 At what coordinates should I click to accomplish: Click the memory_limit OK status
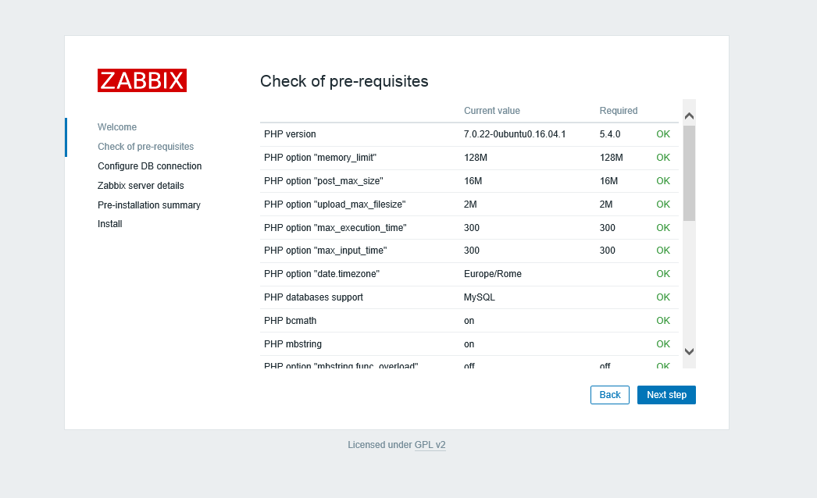[663, 158]
